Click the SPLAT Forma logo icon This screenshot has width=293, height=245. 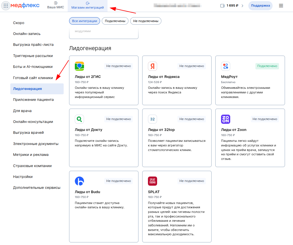coord(153,181)
